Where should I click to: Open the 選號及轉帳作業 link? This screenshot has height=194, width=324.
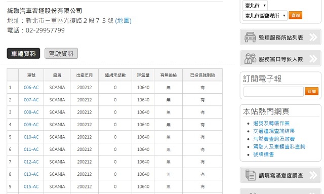click(x=271, y=123)
